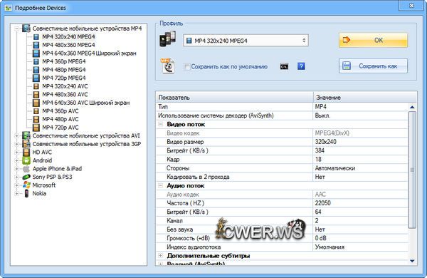The image size is (427, 278).
Task: Confirm with the OK button
Action: (x=373, y=40)
